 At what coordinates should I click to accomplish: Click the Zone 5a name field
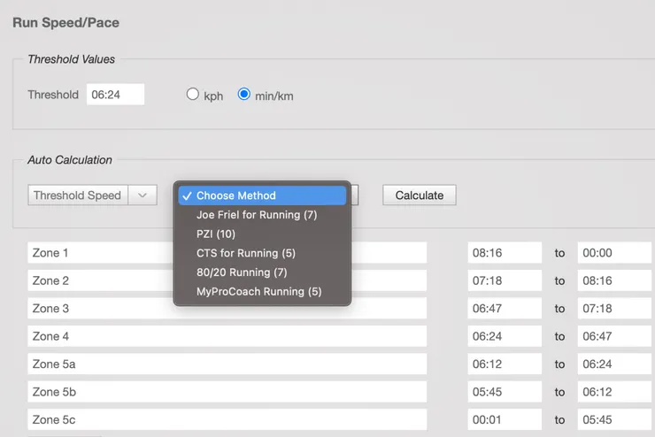click(x=227, y=364)
